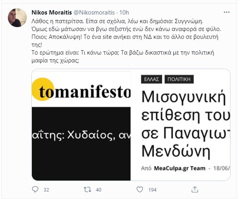Like the tweet with the heart icon

tap(140, 190)
